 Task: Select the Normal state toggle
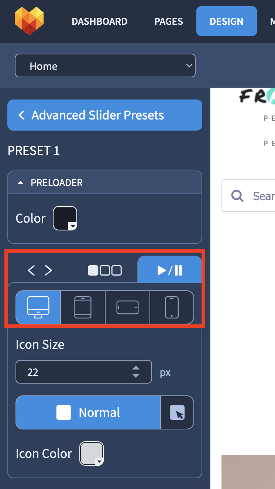tap(88, 412)
